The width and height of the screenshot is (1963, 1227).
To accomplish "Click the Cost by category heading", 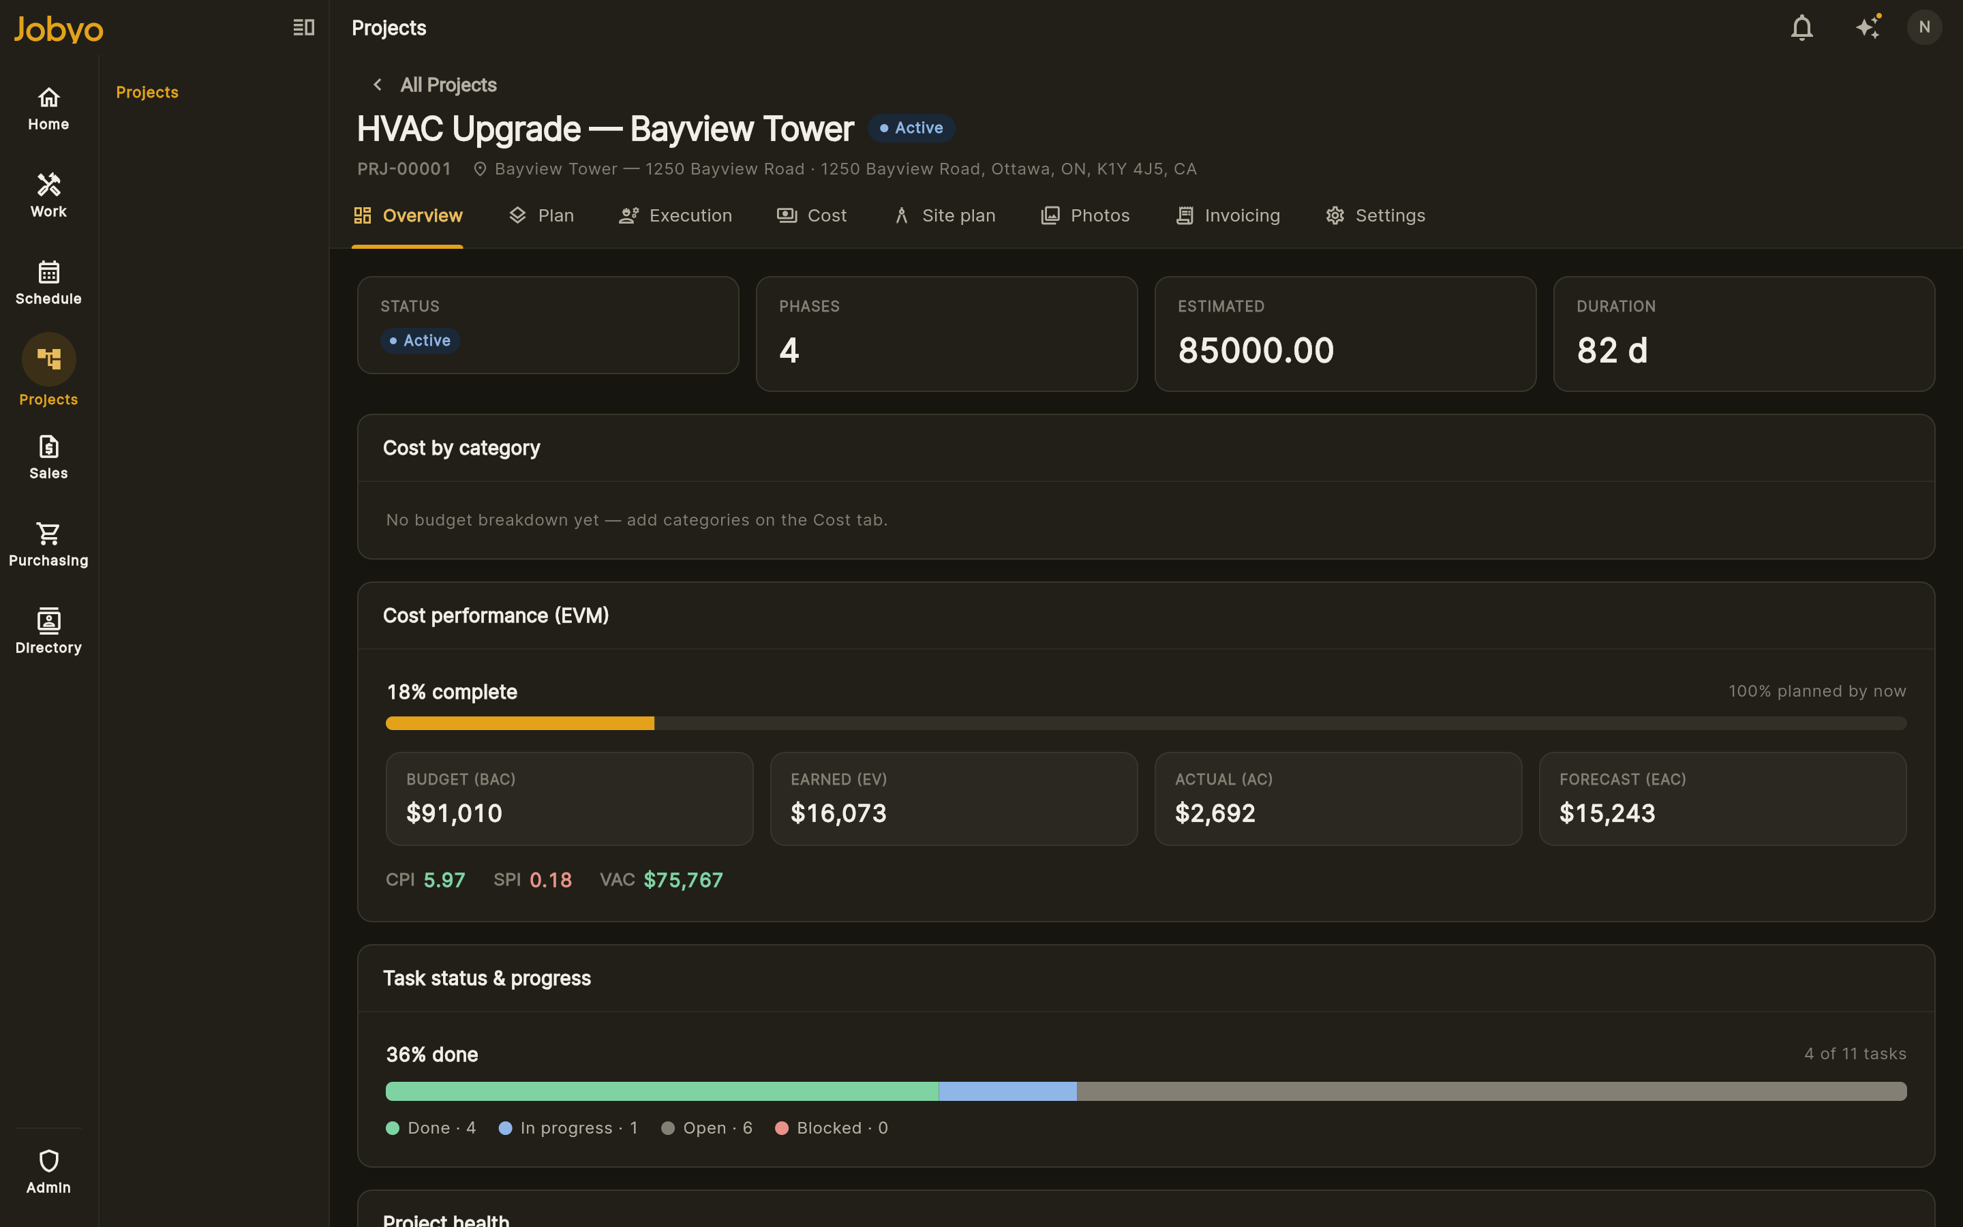I will pyautogui.click(x=461, y=448).
